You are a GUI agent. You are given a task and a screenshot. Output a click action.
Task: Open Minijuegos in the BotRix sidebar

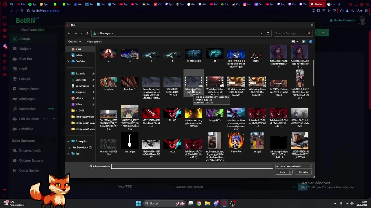tap(27, 99)
